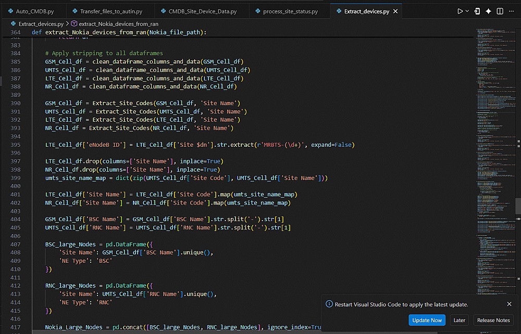Click the vertical scrollbar thumb
521x334 pixels.
(518, 207)
